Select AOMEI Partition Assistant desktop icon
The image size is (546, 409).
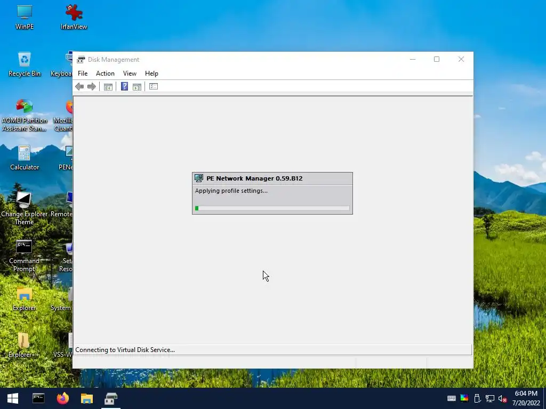25,116
